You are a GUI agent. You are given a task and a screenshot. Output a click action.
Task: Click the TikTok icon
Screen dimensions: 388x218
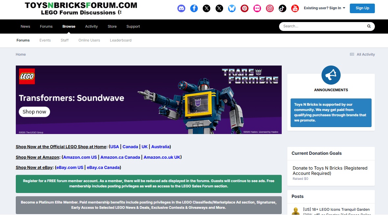(x=282, y=8)
